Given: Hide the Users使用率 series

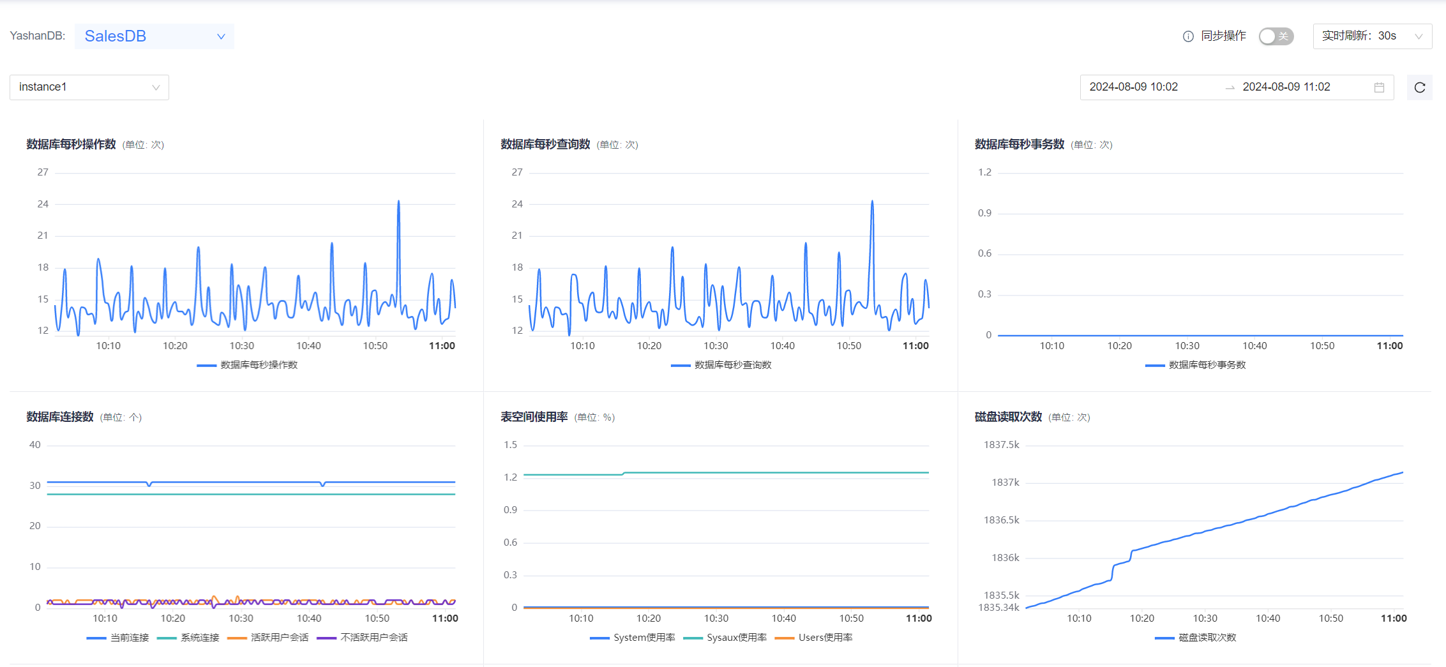Looking at the screenshot, I should pos(815,637).
